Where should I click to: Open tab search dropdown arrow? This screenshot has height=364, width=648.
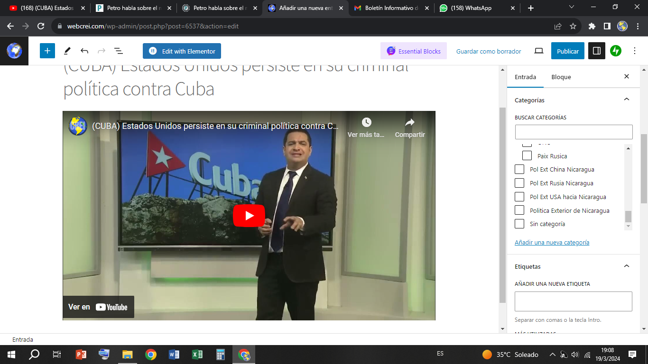tap(572, 7)
